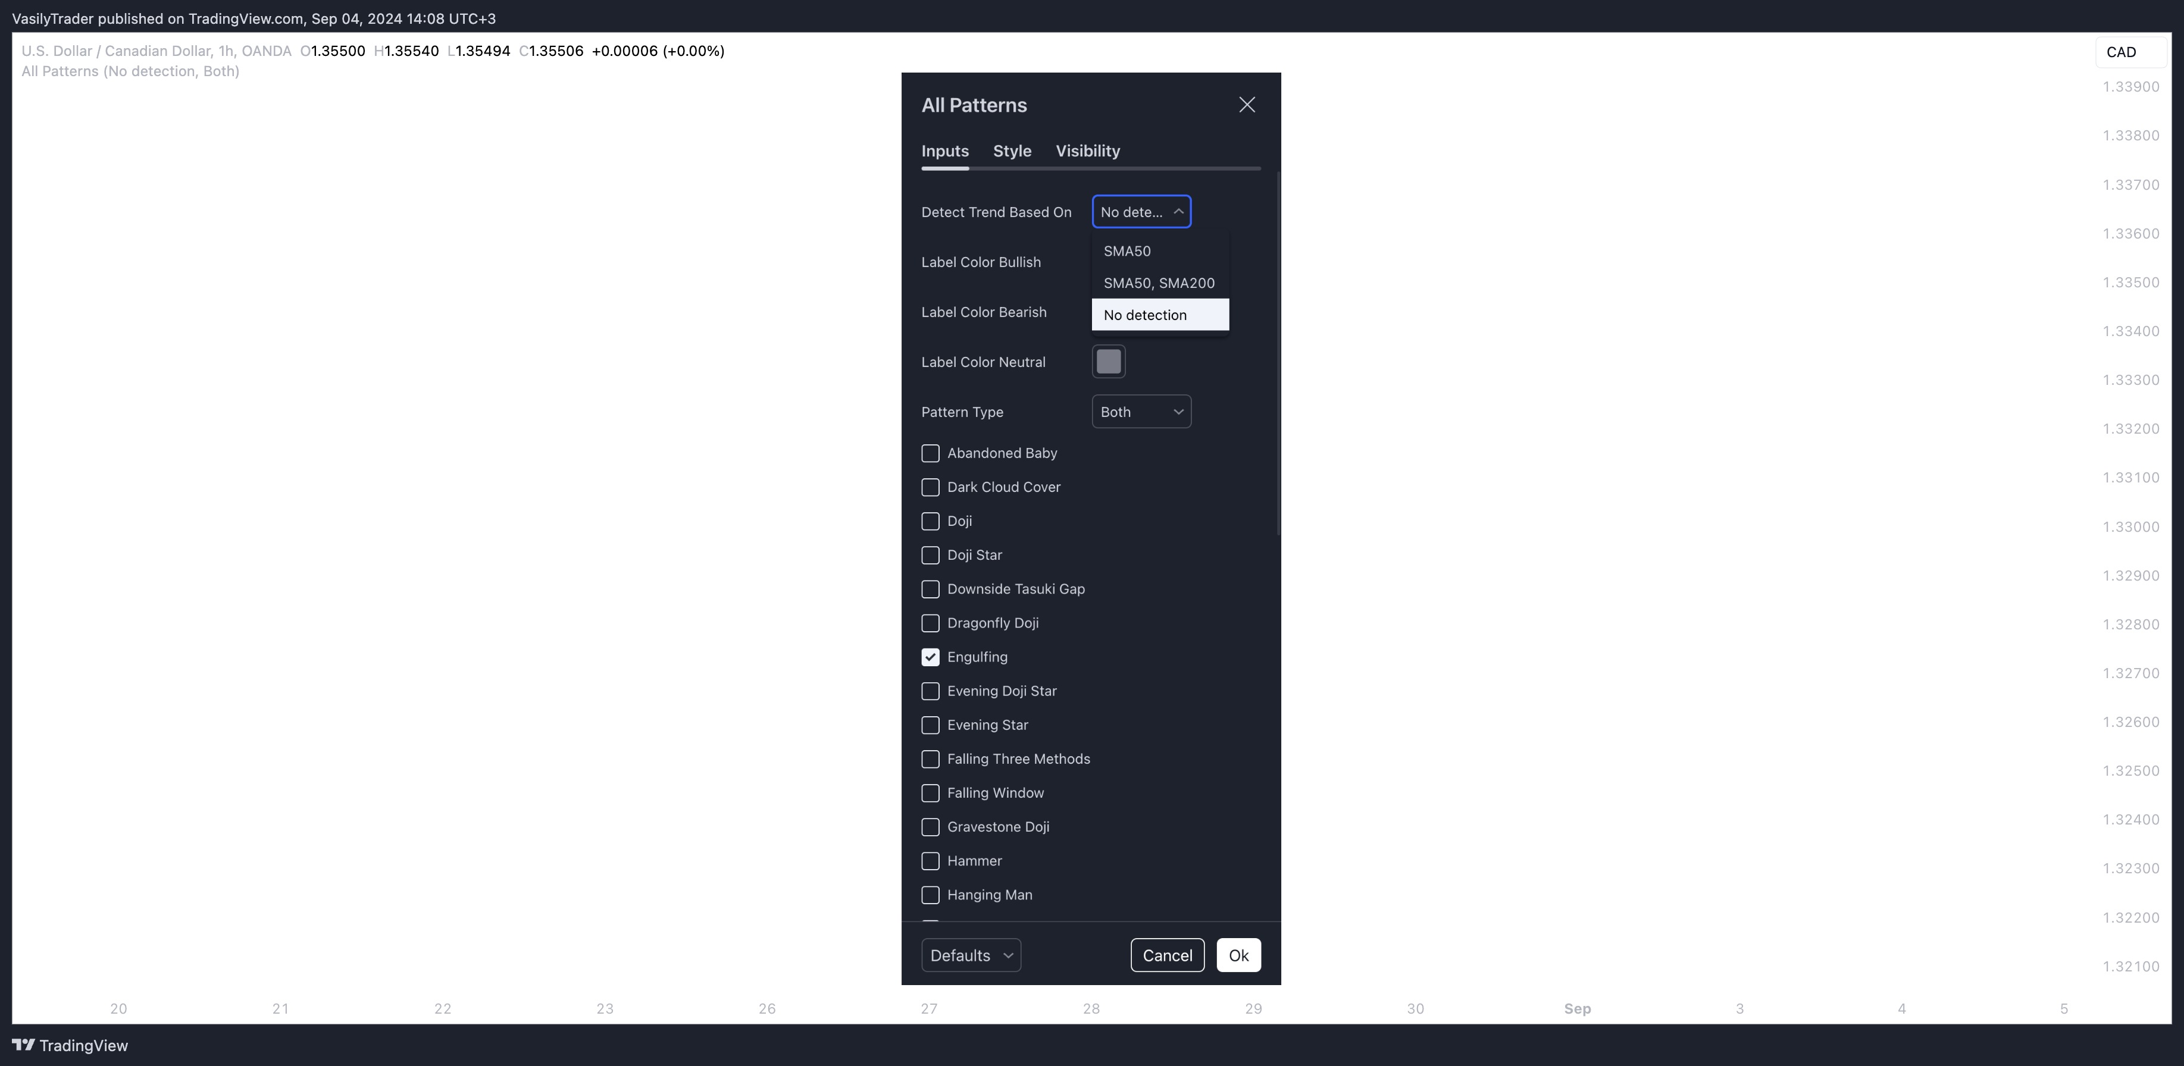Click the dialog's vertical scrollbar
This screenshot has width=2184, height=1066.
pyautogui.click(x=1278, y=353)
